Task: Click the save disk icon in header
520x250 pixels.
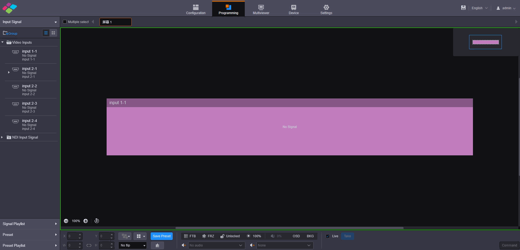Action: point(463,8)
